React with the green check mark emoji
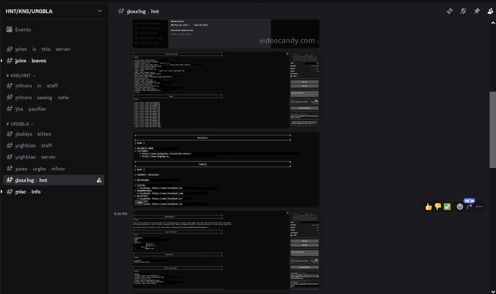496x294 pixels. pyautogui.click(x=447, y=207)
